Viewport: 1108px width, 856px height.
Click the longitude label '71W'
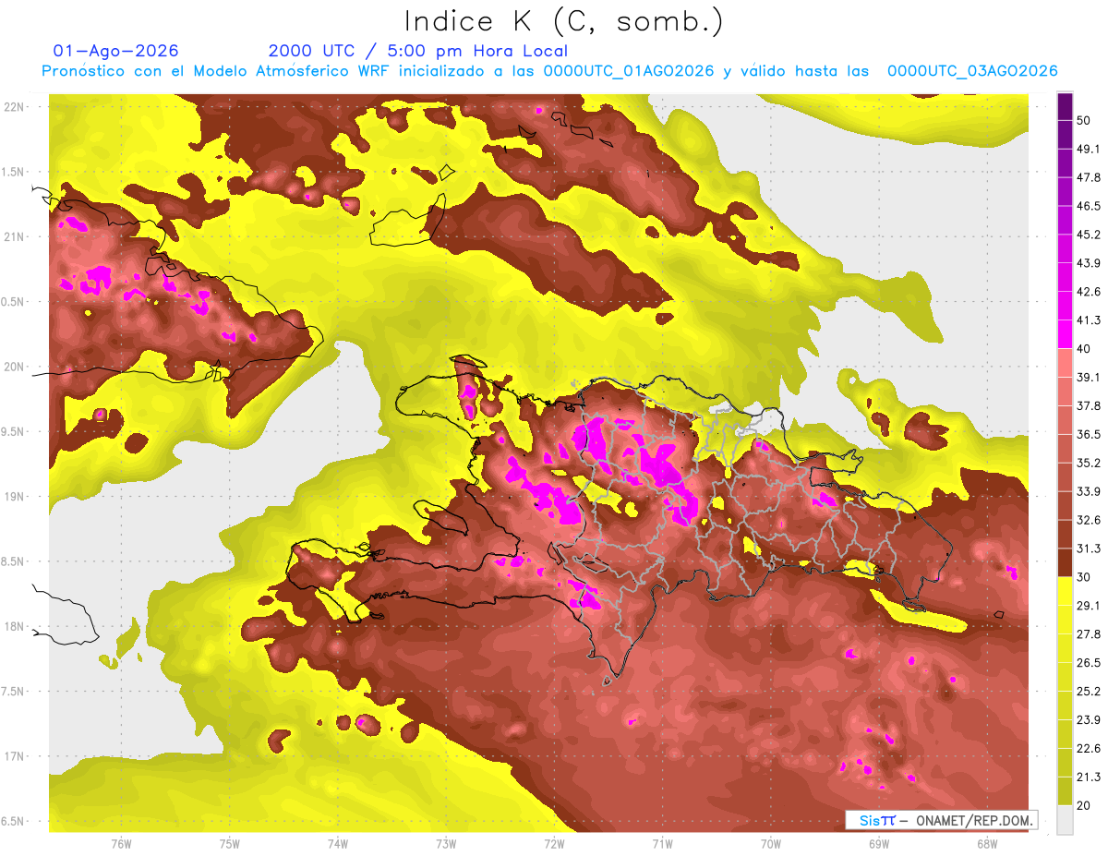(x=662, y=844)
